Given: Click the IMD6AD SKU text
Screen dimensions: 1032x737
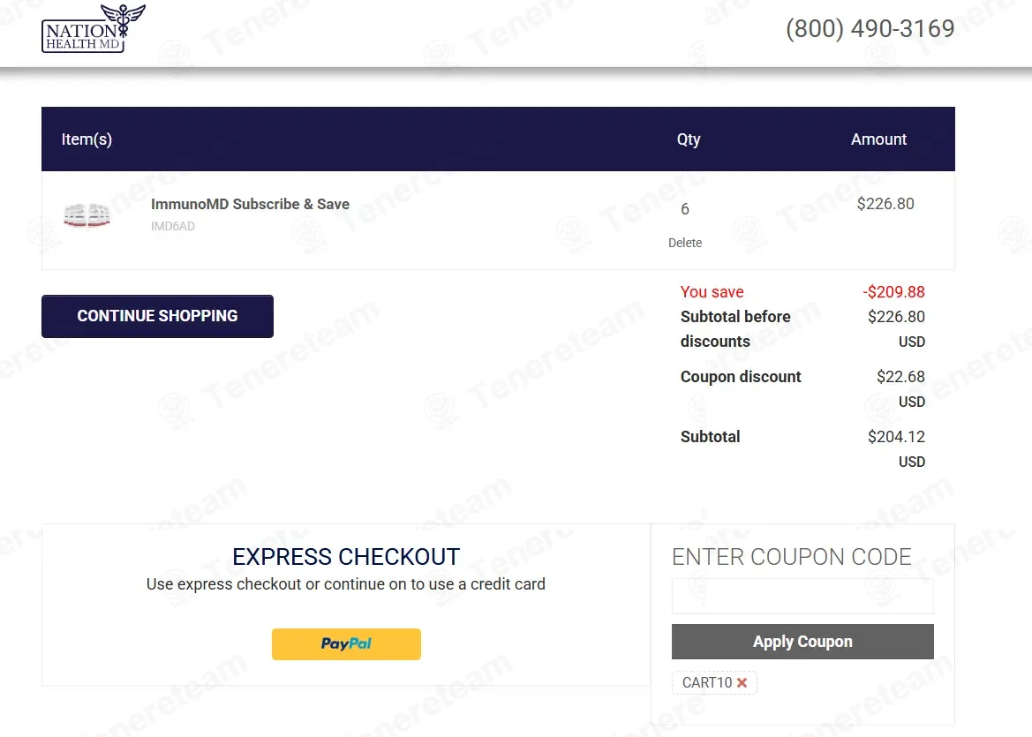Looking at the screenshot, I should point(172,226).
